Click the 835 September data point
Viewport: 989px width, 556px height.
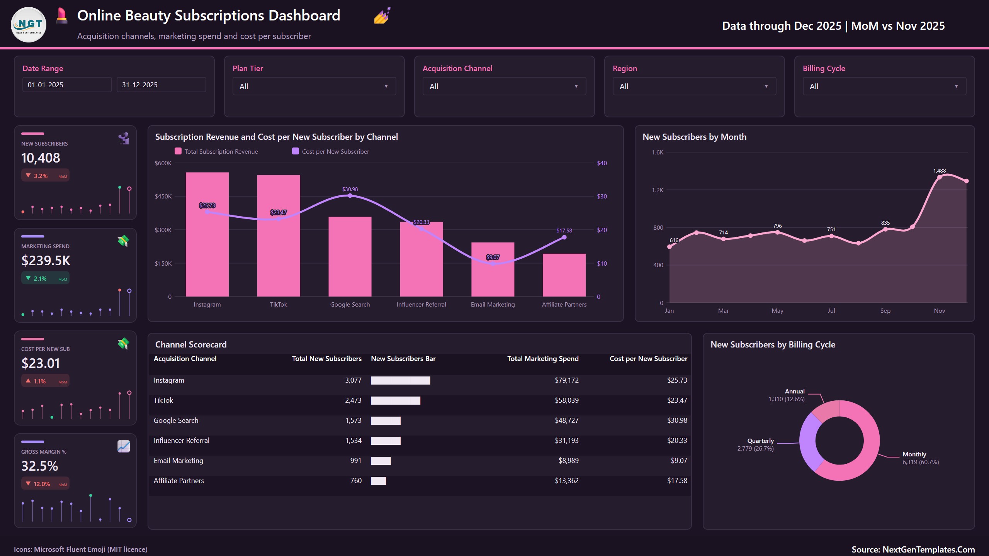(885, 229)
